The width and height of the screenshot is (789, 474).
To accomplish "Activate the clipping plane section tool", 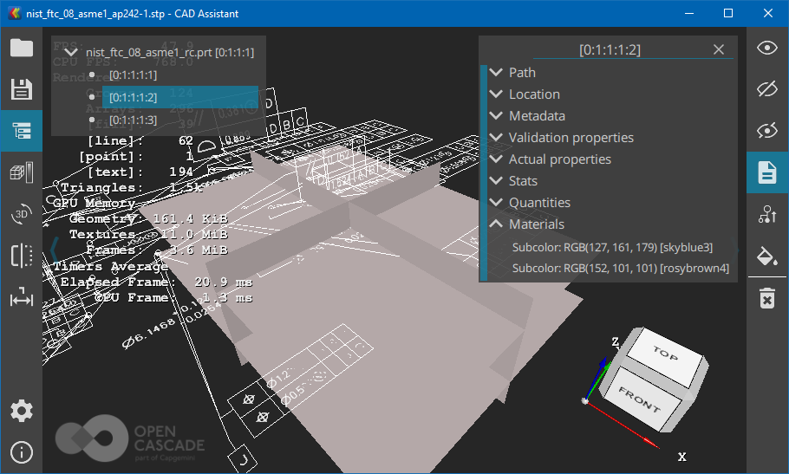I will coord(21,256).
